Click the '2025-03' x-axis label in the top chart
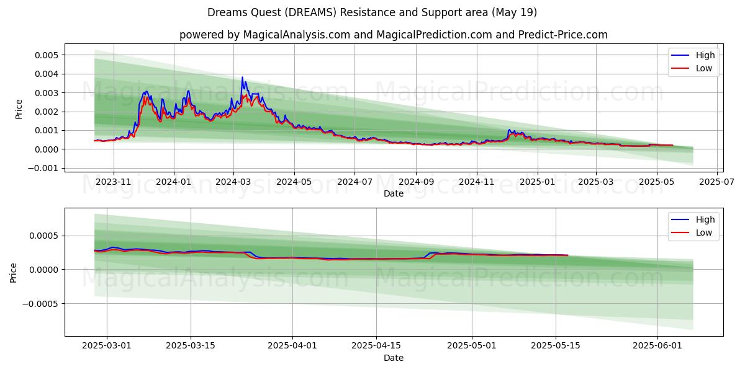The width and height of the screenshot is (745, 372). pyautogui.click(x=596, y=182)
